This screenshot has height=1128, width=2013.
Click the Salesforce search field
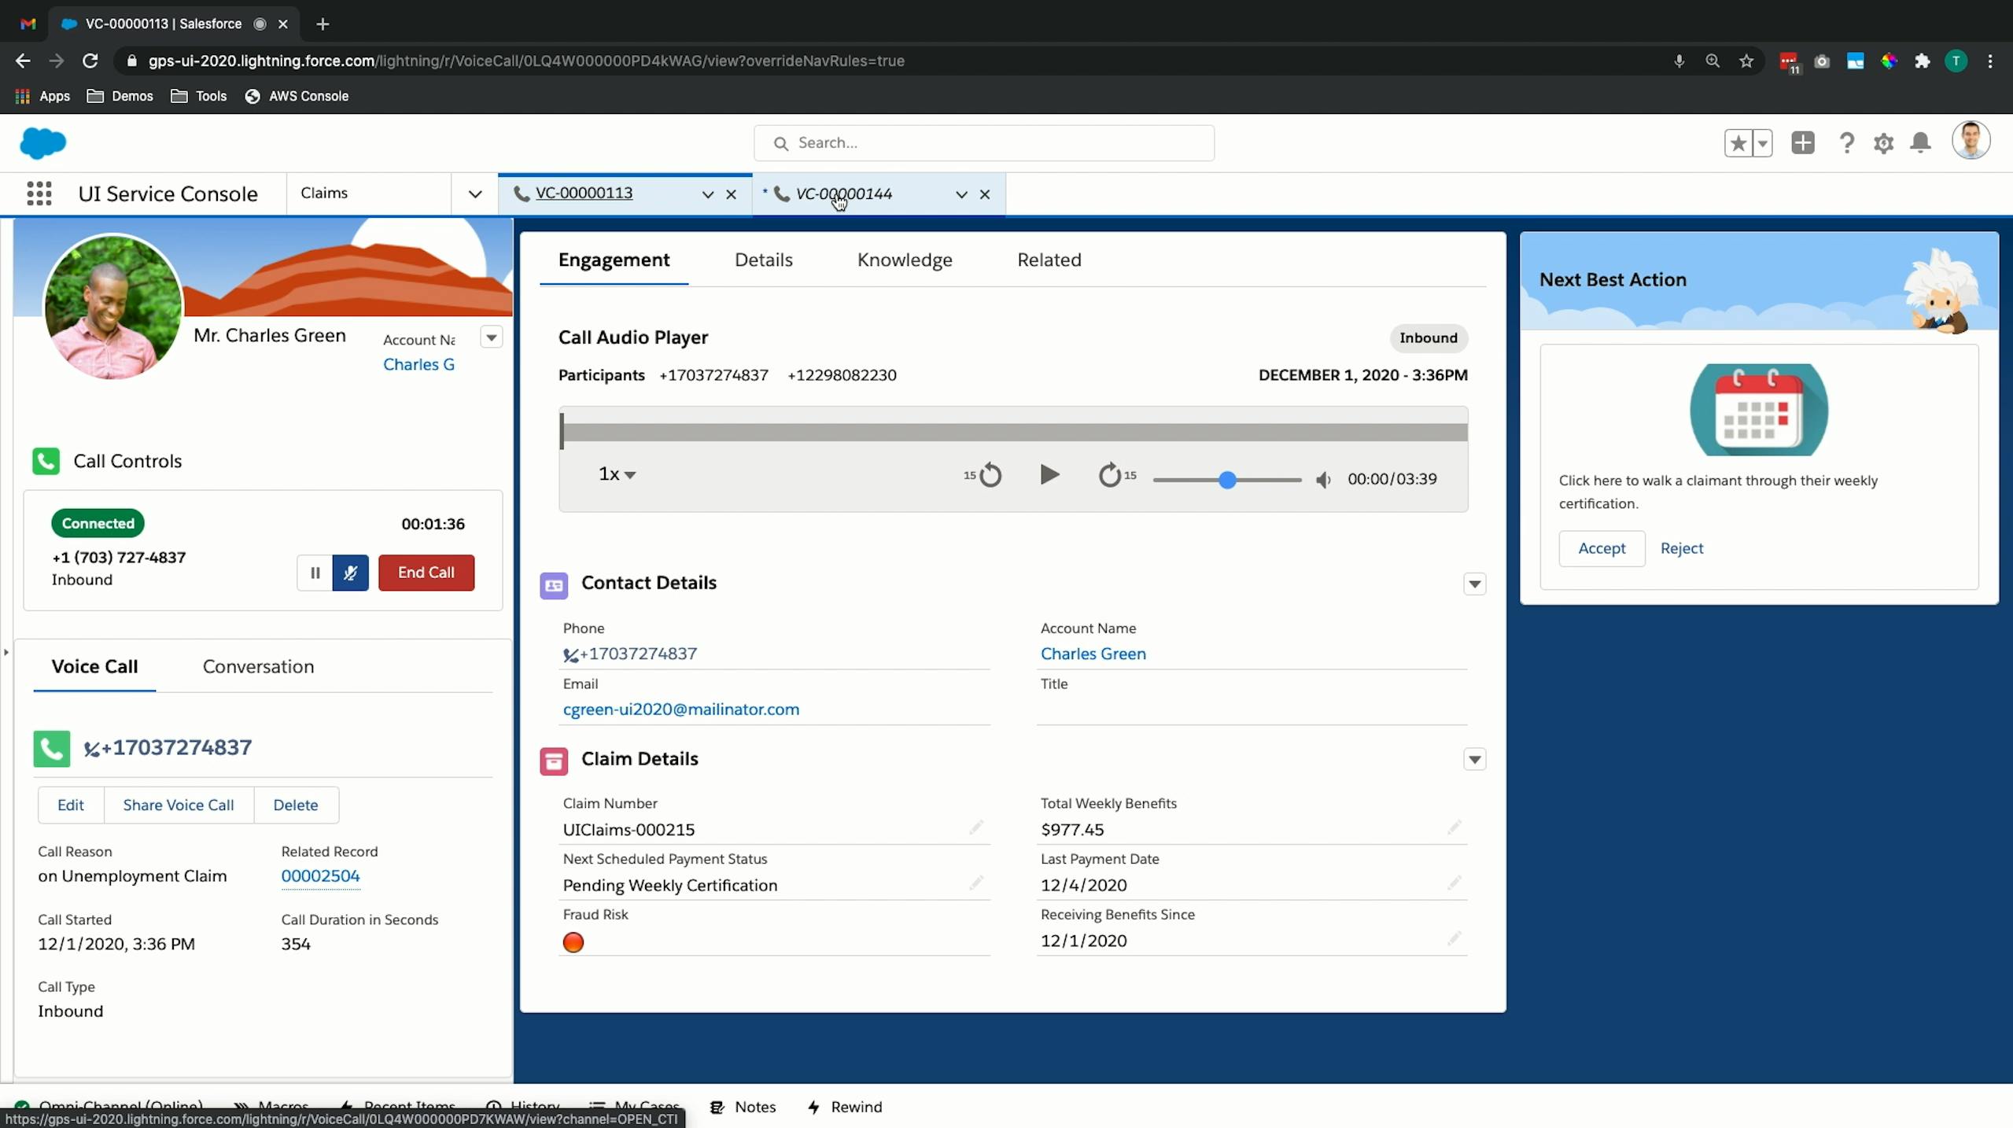pos(983,143)
